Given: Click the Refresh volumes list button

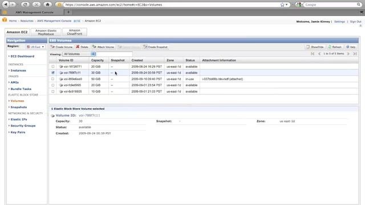Looking at the screenshot, I should tap(335, 47).
